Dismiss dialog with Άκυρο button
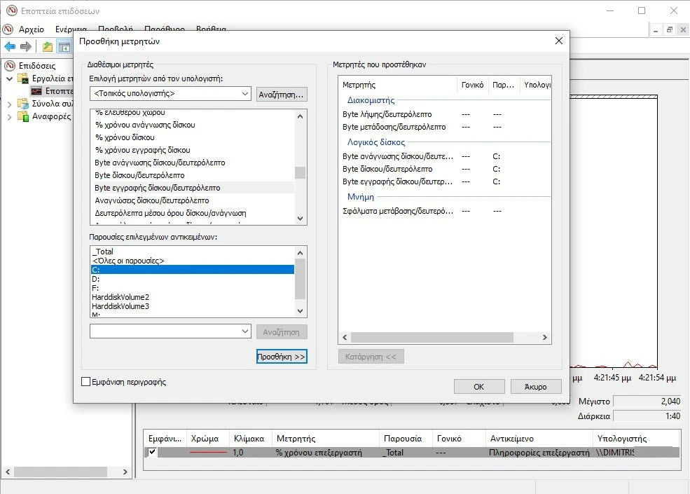Screen dimensions: 690x494 coord(535,386)
